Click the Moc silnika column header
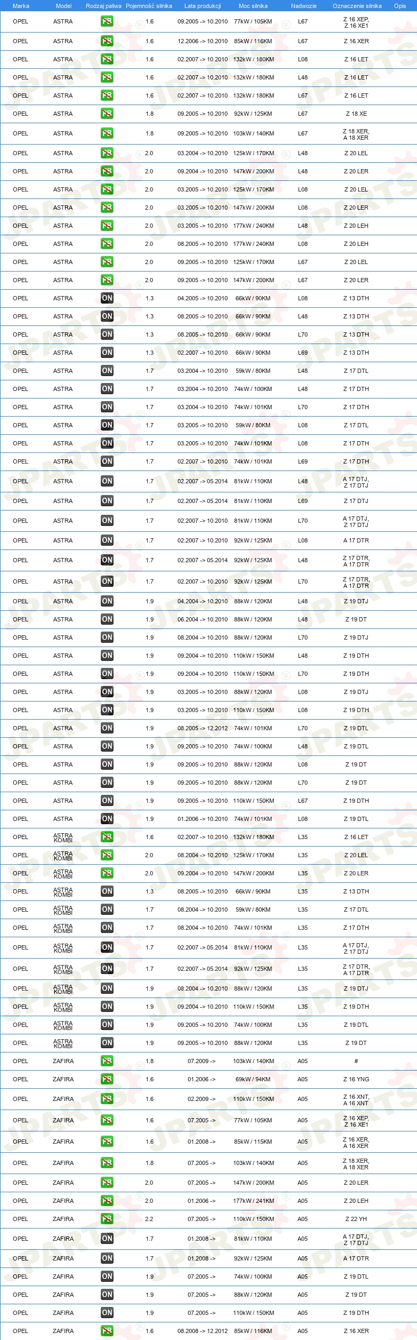 (x=253, y=6)
